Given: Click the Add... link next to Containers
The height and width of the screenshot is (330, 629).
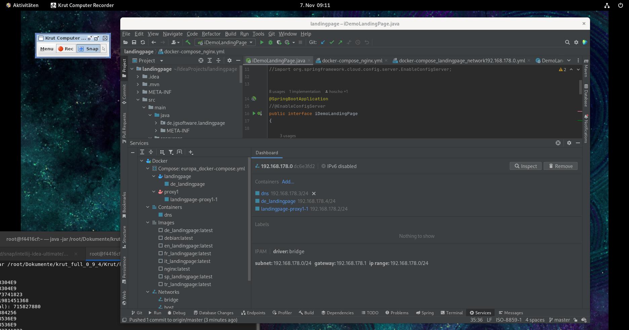Looking at the screenshot, I should pos(288,182).
